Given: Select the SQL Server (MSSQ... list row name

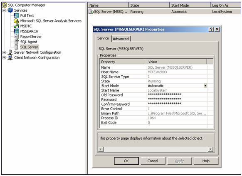Looking at the screenshot, I should click(111, 12).
